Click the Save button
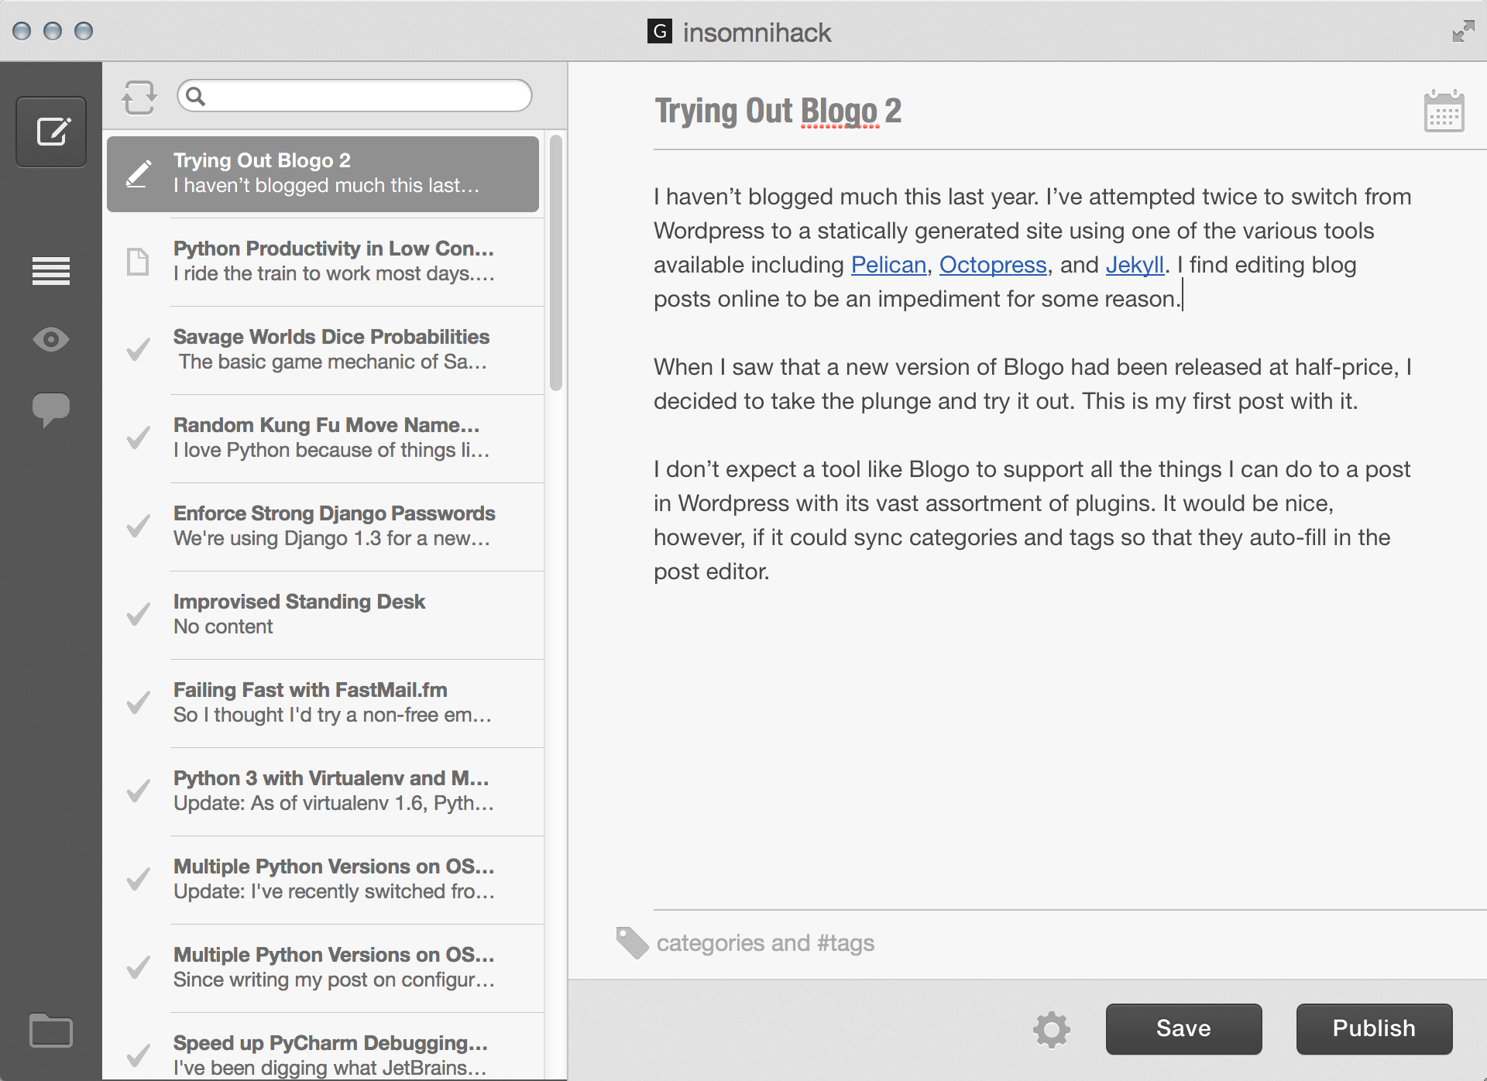 pyautogui.click(x=1183, y=1029)
